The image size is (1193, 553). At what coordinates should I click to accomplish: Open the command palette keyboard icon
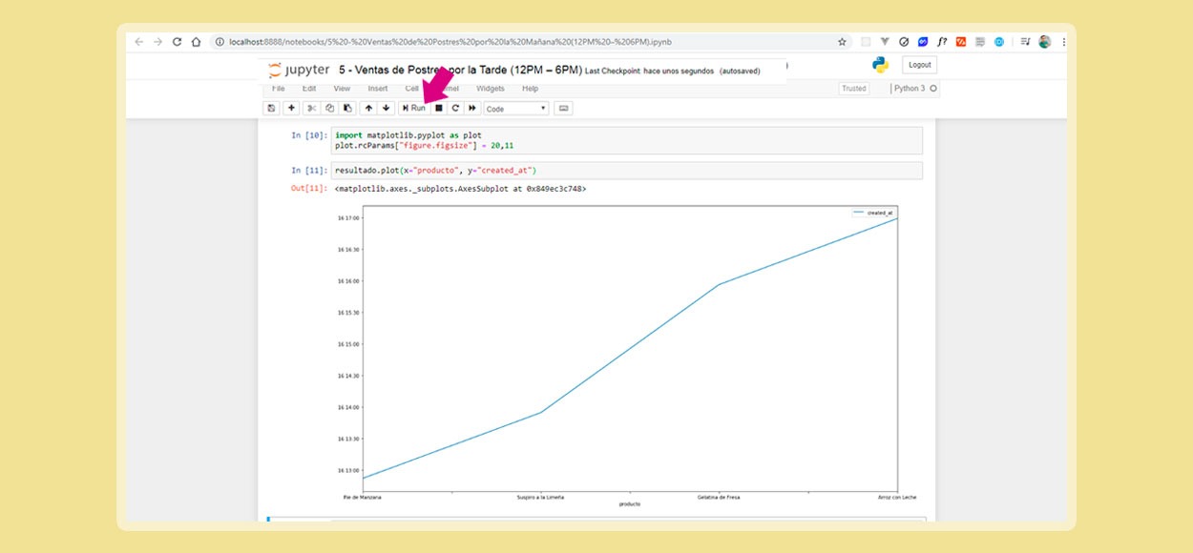[x=563, y=109]
